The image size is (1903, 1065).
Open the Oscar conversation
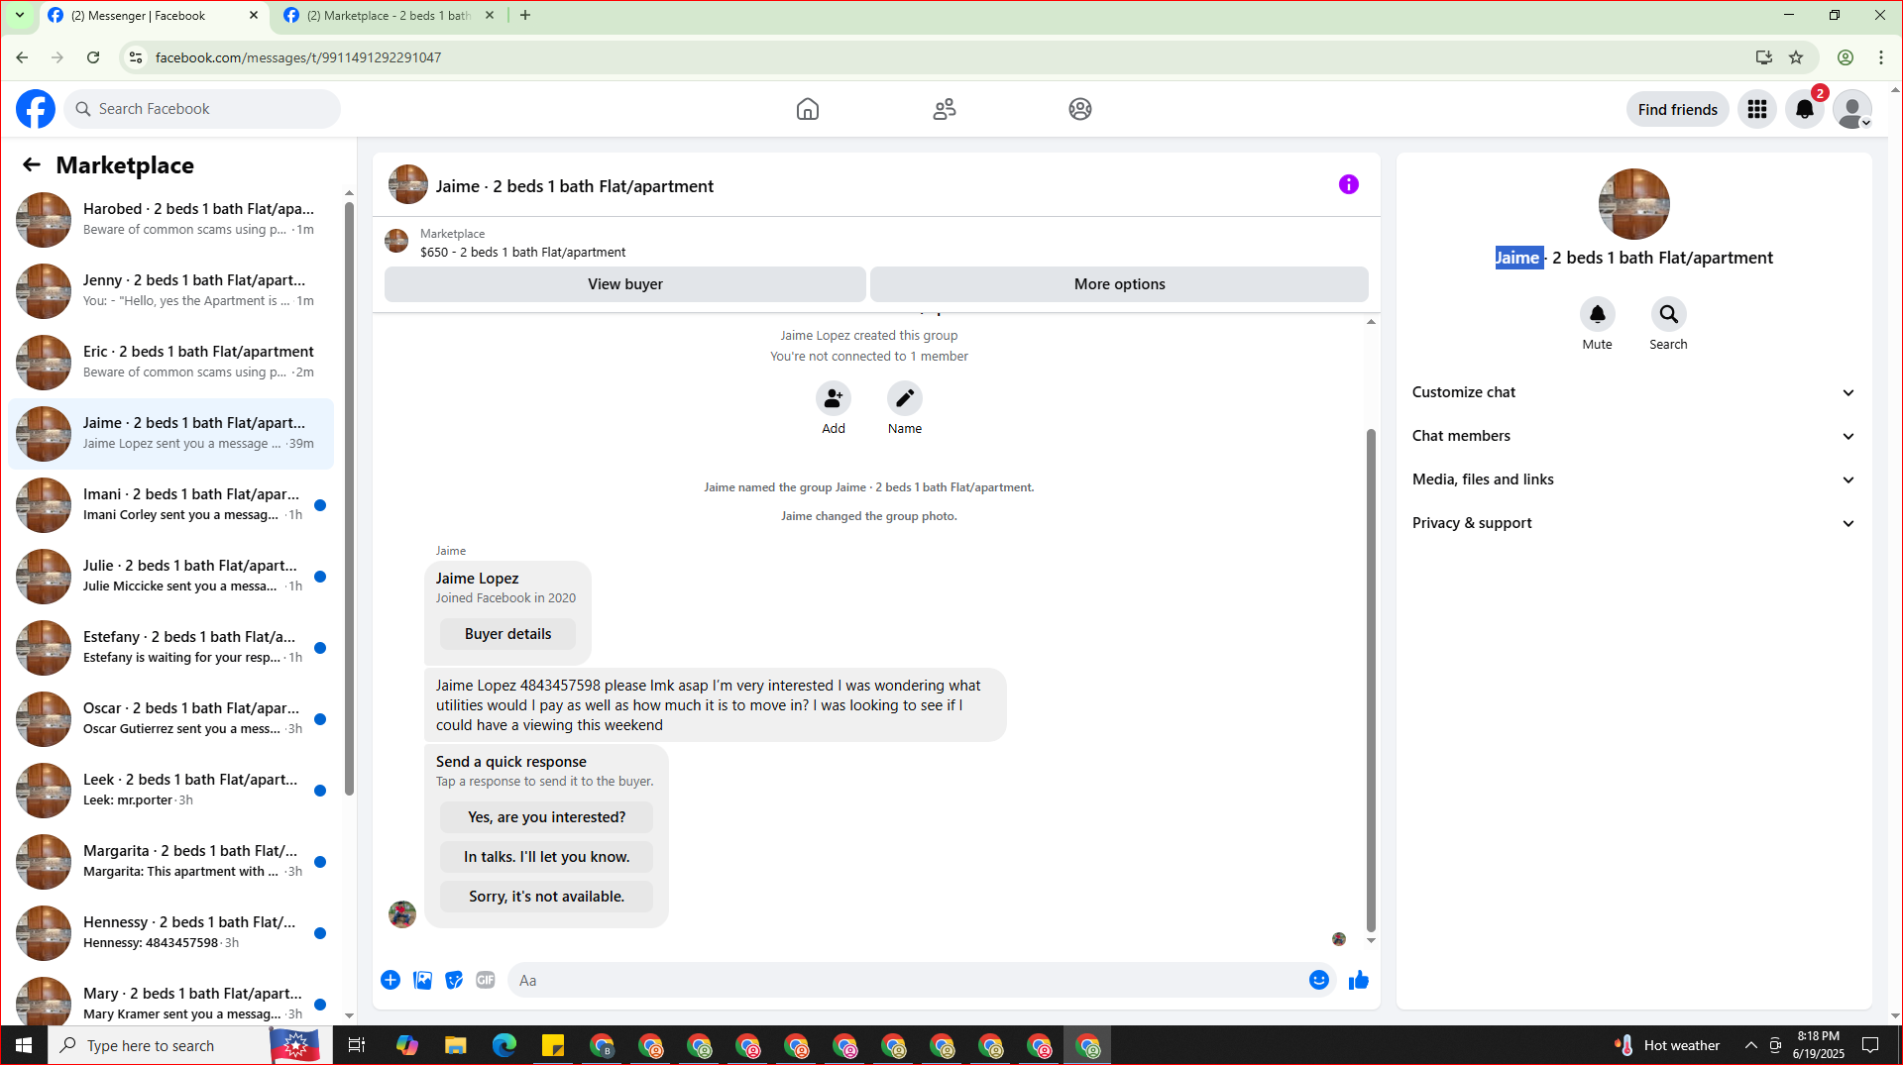click(171, 719)
